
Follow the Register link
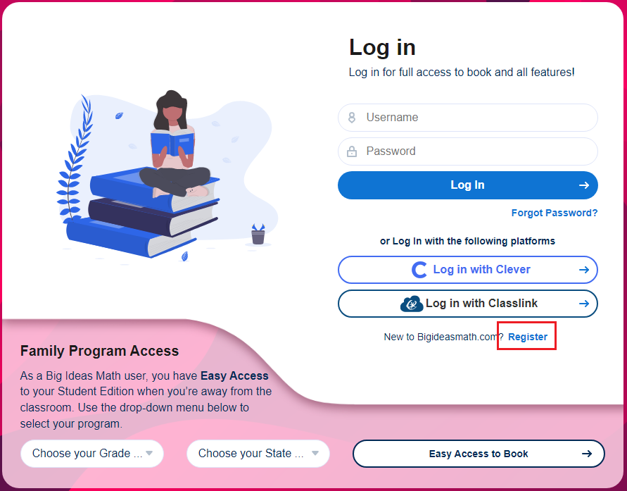pyautogui.click(x=528, y=337)
